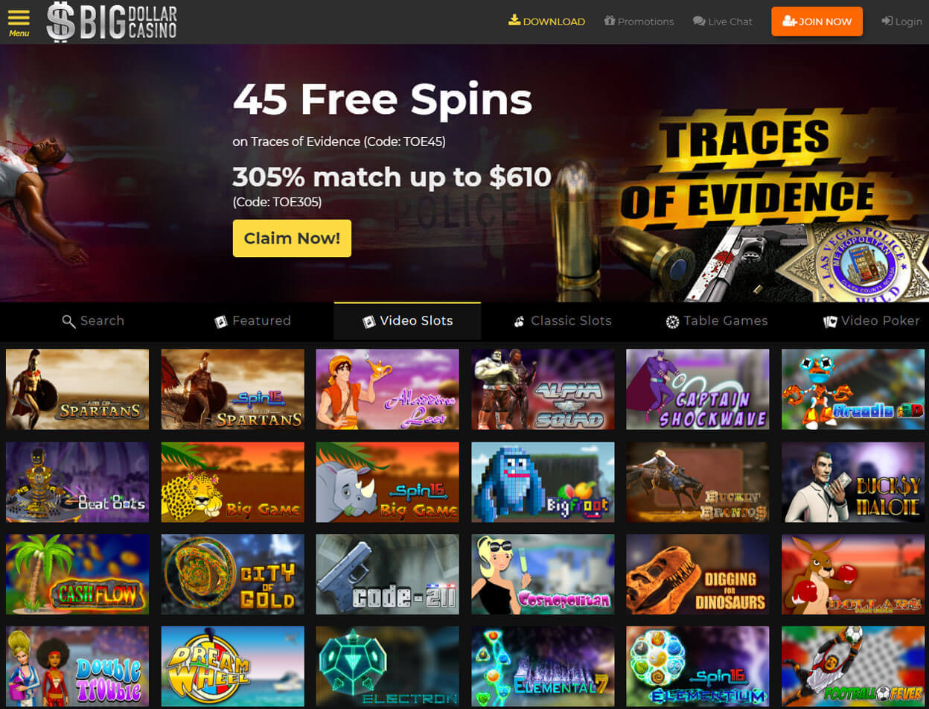Click the Join Now button
The height and width of the screenshot is (709, 929).
[817, 22]
